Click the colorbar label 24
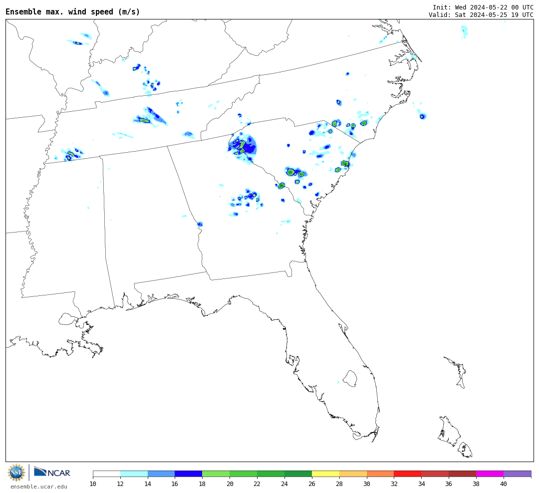 click(x=284, y=484)
